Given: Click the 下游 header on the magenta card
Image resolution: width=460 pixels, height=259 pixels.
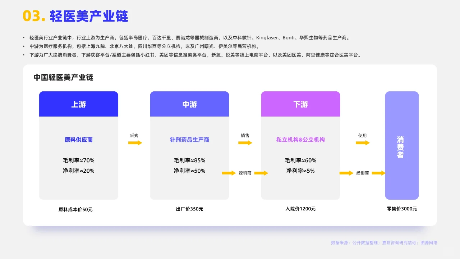Looking at the screenshot, I should click(x=300, y=104).
